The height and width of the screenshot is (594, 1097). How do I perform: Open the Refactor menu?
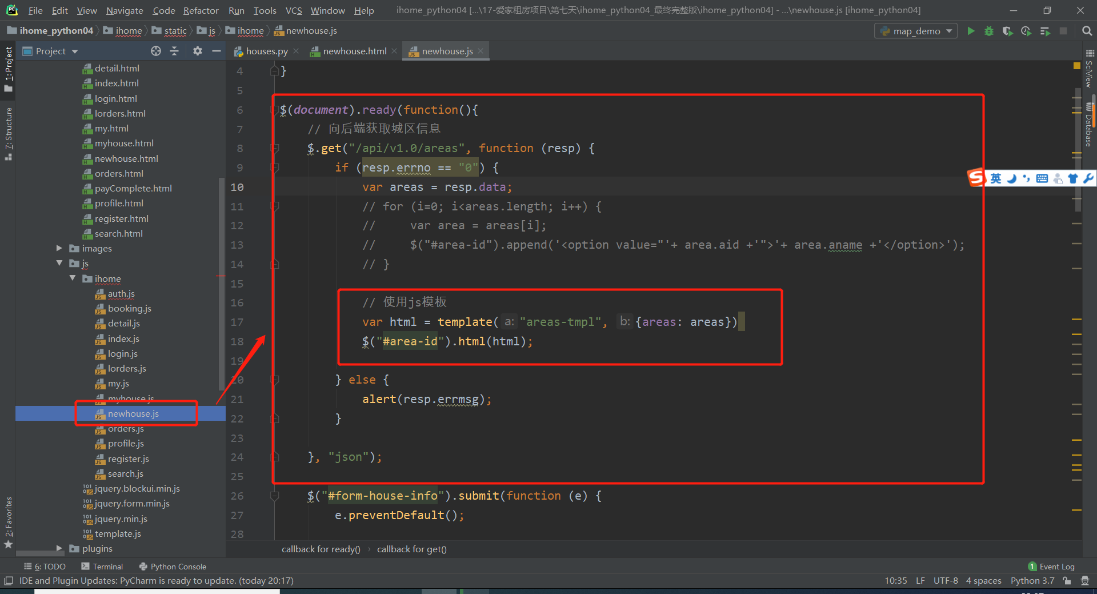coord(201,10)
